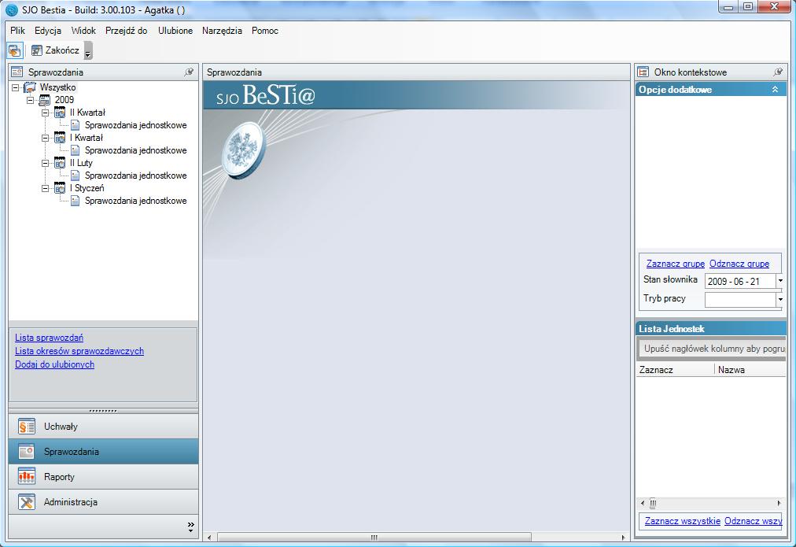Click the Sprawozdania navigation icon
The width and height of the screenshot is (796, 547).
27,452
